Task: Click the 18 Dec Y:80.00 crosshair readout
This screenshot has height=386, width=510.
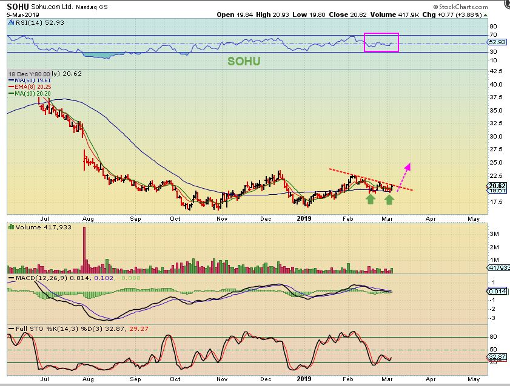Action: point(29,74)
